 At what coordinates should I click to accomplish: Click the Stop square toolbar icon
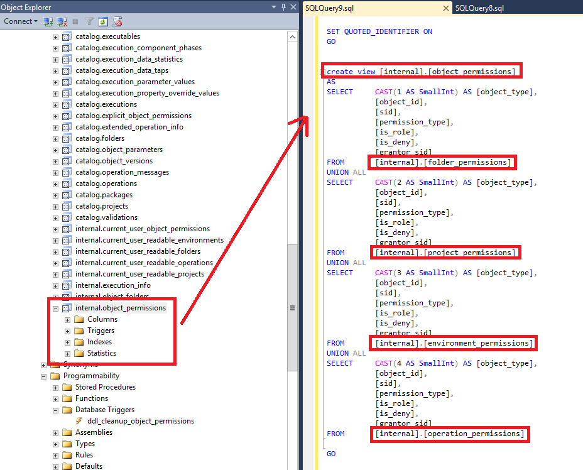[75, 21]
